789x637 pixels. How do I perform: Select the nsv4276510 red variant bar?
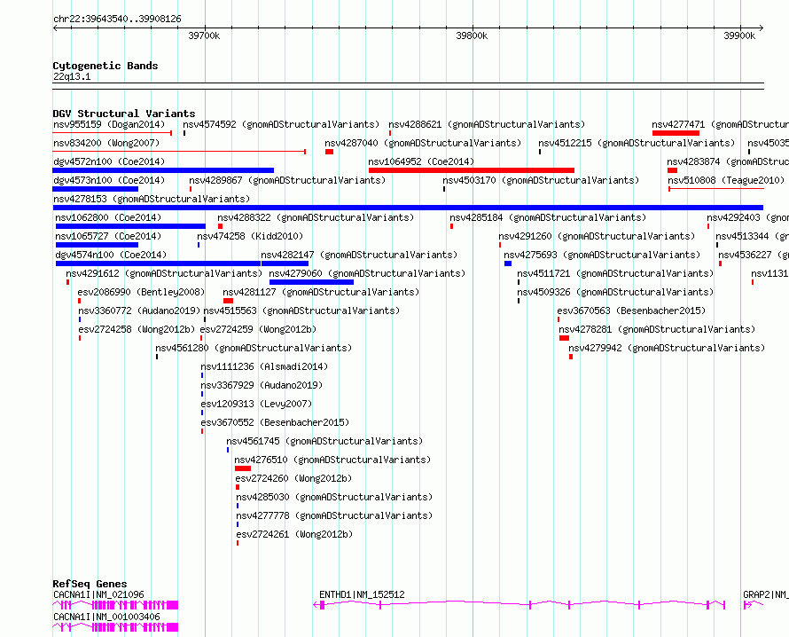click(x=243, y=468)
